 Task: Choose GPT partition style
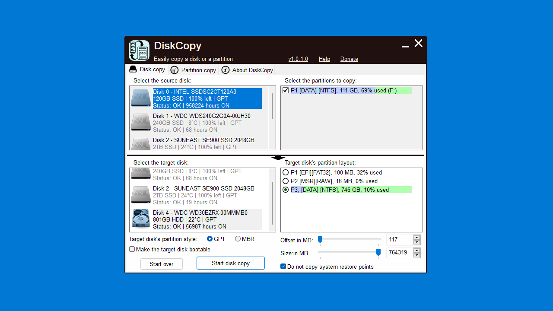pyautogui.click(x=210, y=239)
